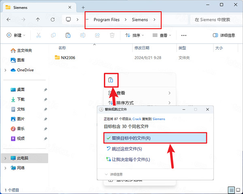
Task: Open the View (查看) dropdown in toolbar
Action: (162, 35)
